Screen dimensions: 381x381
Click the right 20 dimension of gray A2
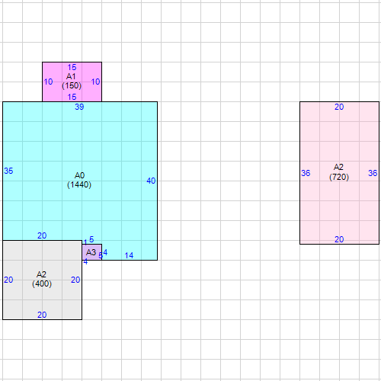pyautogui.click(x=75, y=280)
